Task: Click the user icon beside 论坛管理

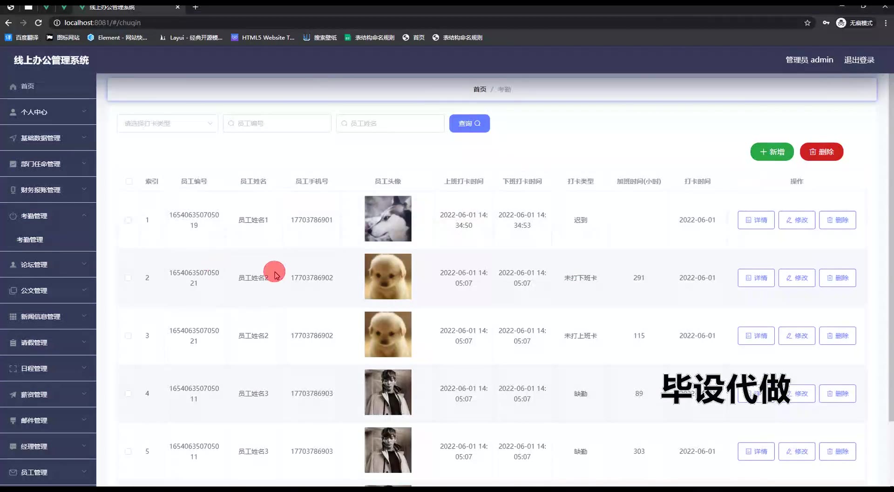Action: coord(13,265)
